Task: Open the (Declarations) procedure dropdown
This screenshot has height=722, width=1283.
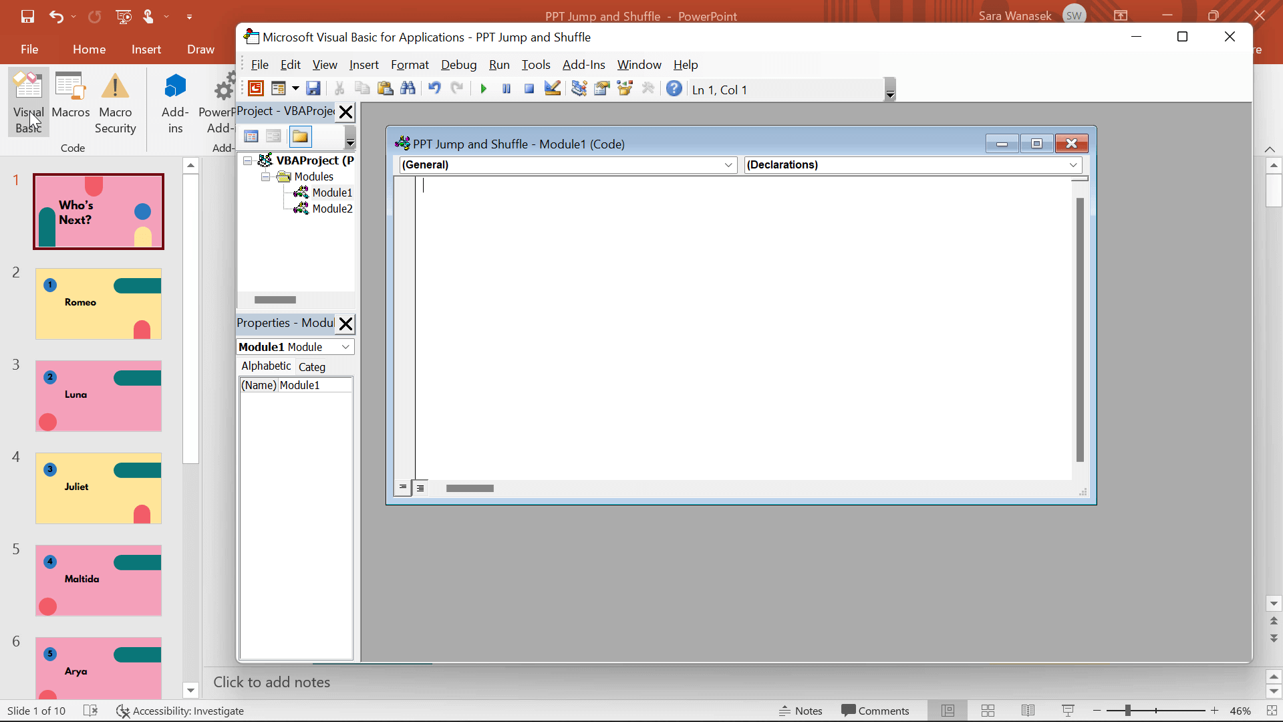Action: click(1073, 164)
